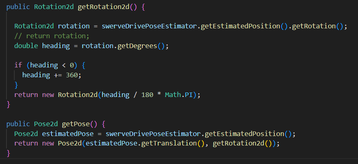Viewport: 358px width, 164px height.
Task: Click the public keyword before Pose2d getPose
Action: [18, 124]
